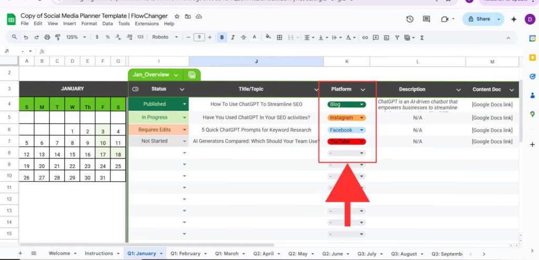Open the Format menu
This screenshot has height=260, width=539.
click(89, 24)
